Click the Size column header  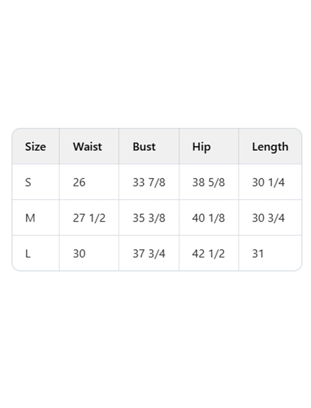point(35,147)
